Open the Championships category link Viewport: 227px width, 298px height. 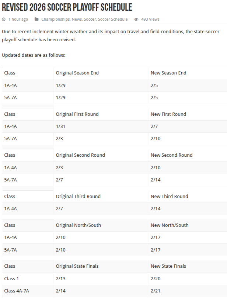[x=55, y=19]
